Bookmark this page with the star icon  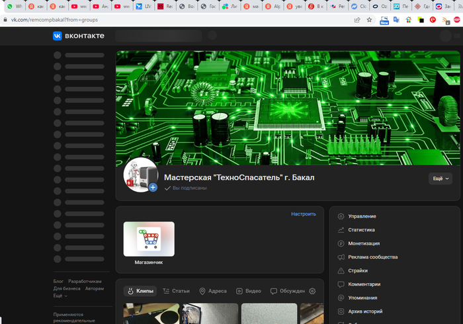[369, 20]
